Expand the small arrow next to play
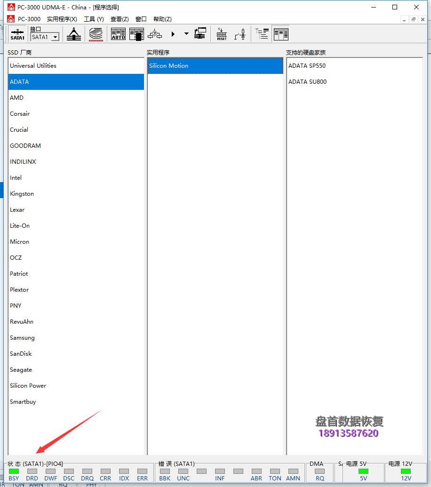431x487 pixels. click(186, 34)
